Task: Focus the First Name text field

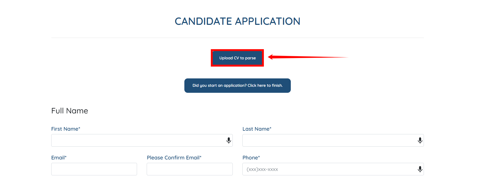Action: [142, 140]
